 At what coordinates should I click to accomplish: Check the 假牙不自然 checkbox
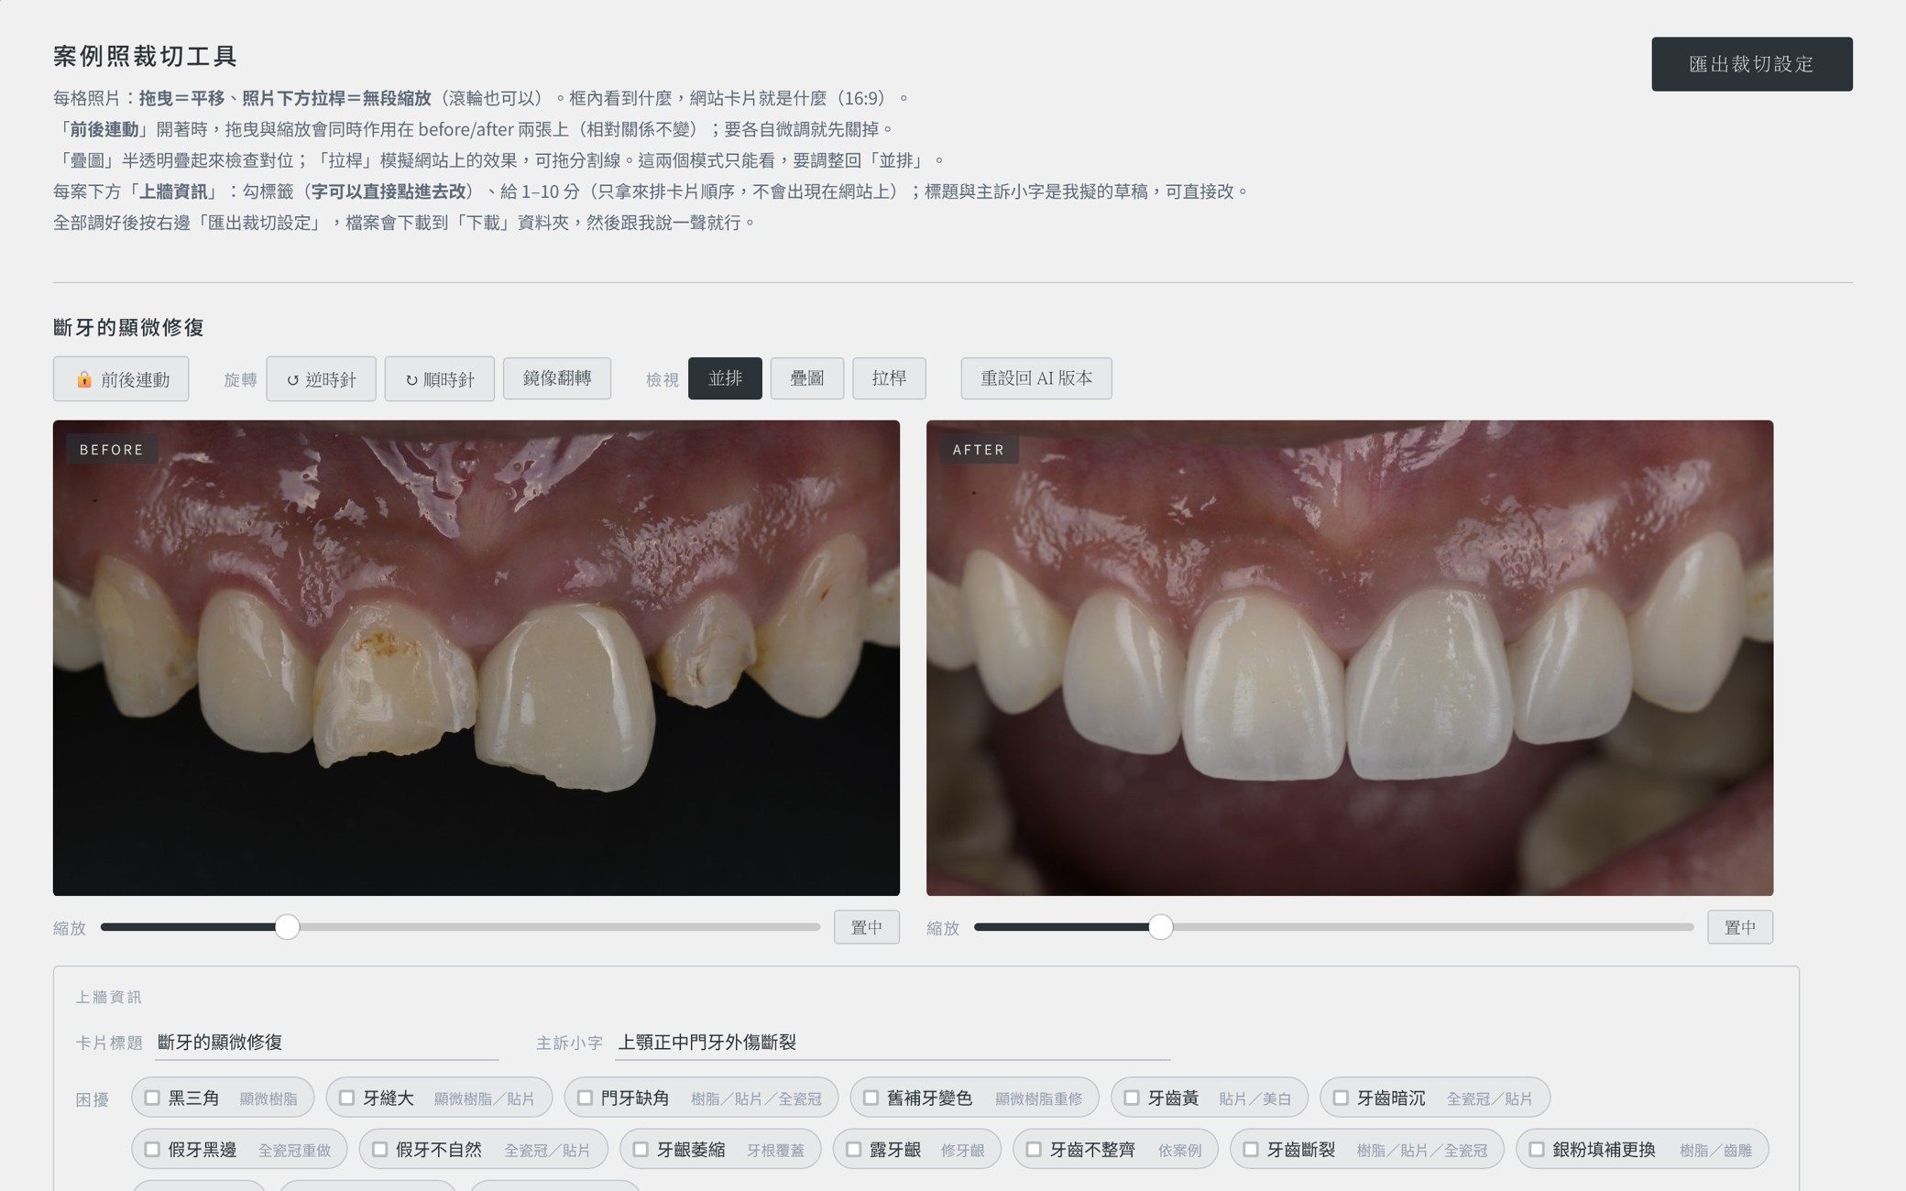point(379,1149)
